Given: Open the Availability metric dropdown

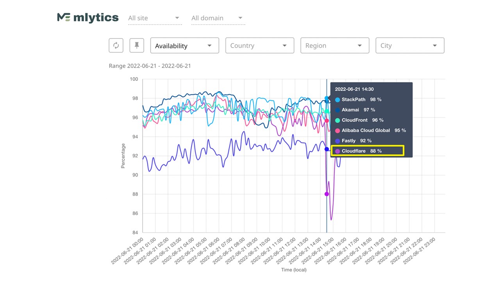Looking at the screenshot, I should (x=184, y=46).
